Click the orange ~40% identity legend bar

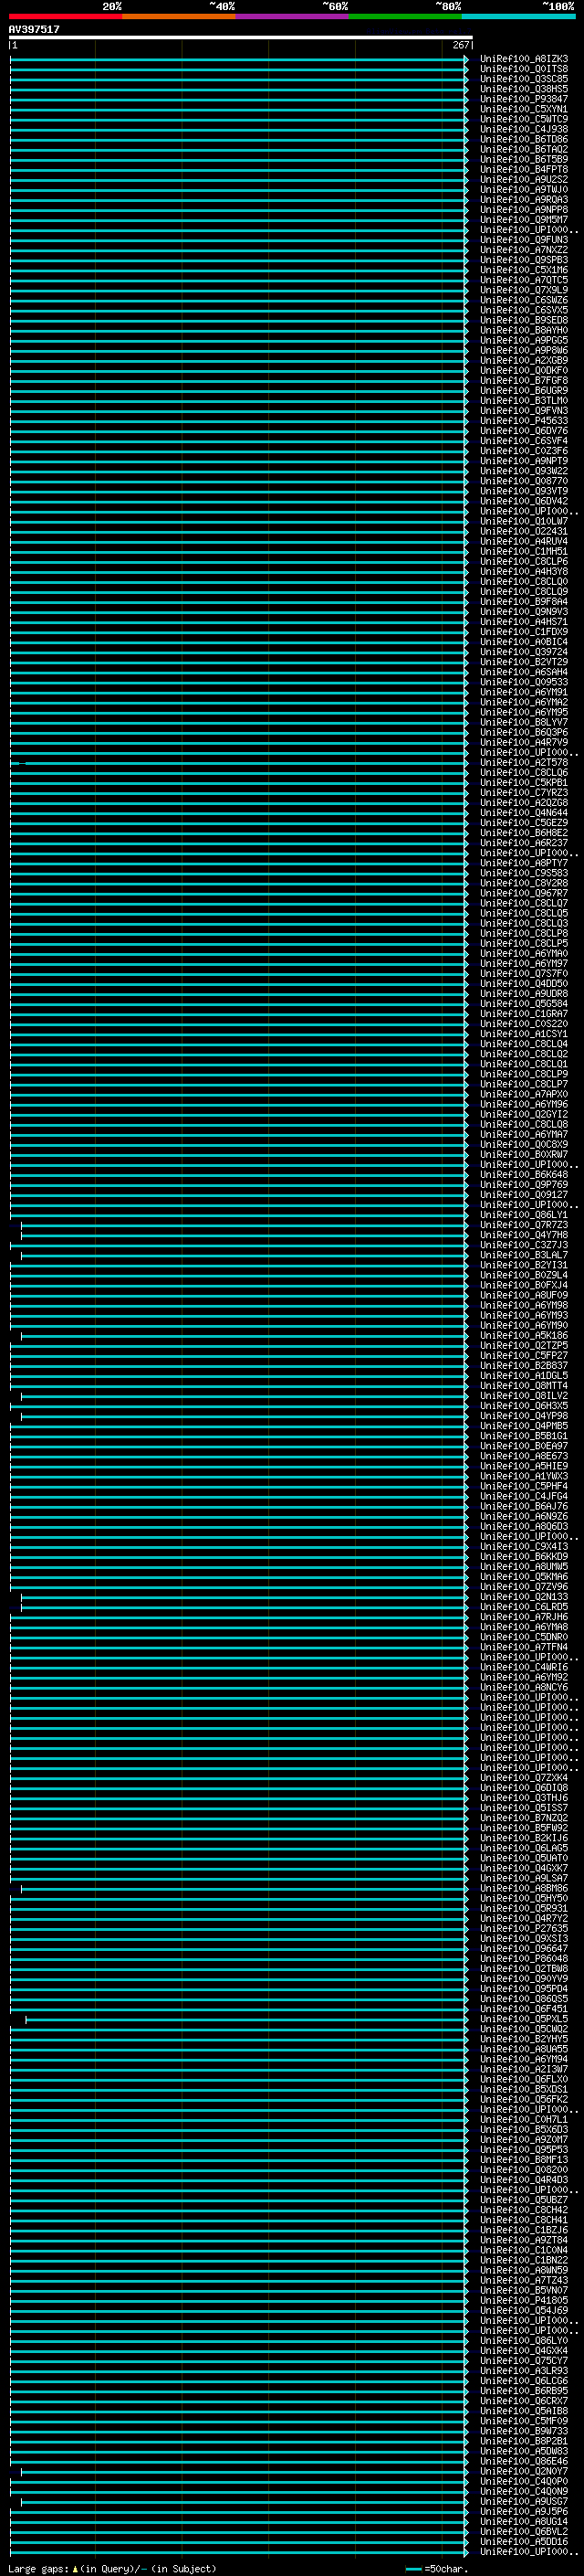(x=180, y=16)
